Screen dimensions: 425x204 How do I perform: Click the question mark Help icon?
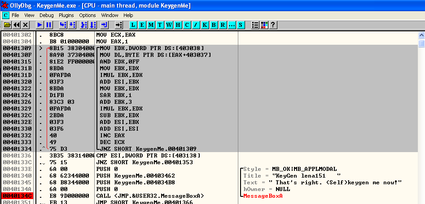273,25
